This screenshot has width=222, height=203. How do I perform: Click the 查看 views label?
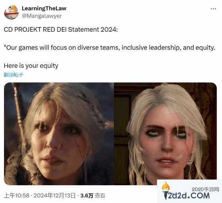click(x=100, y=196)
